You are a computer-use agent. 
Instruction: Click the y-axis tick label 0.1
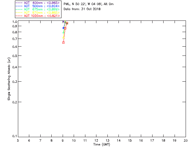point(15,136)
